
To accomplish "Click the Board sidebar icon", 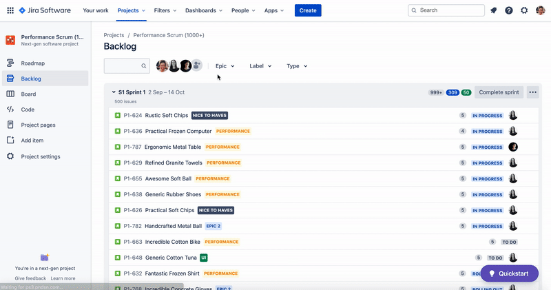I will click(10, 94).
